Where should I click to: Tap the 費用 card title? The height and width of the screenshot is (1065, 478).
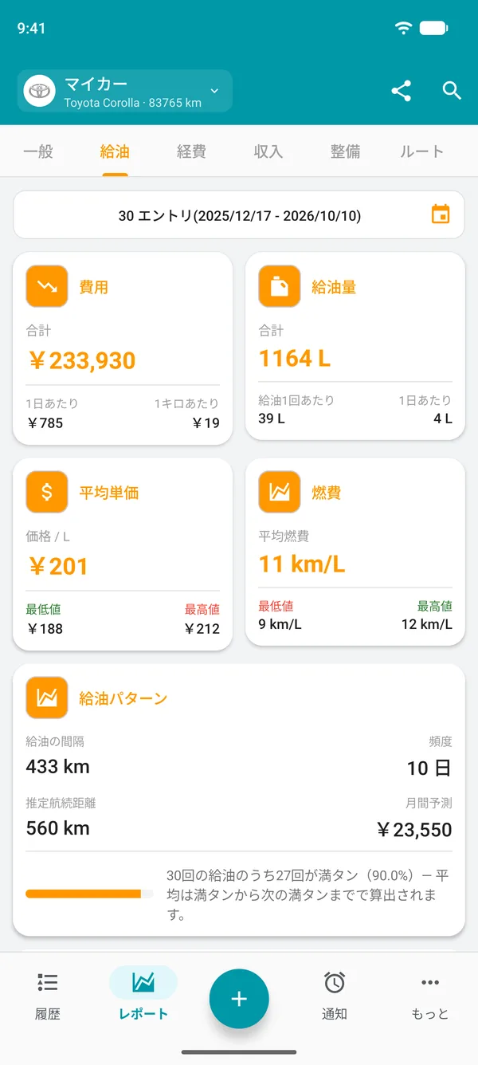click(94, 287)
